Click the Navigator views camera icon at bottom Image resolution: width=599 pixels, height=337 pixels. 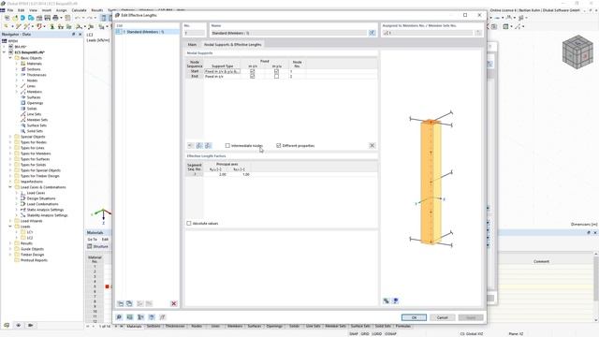pos(30,325)
